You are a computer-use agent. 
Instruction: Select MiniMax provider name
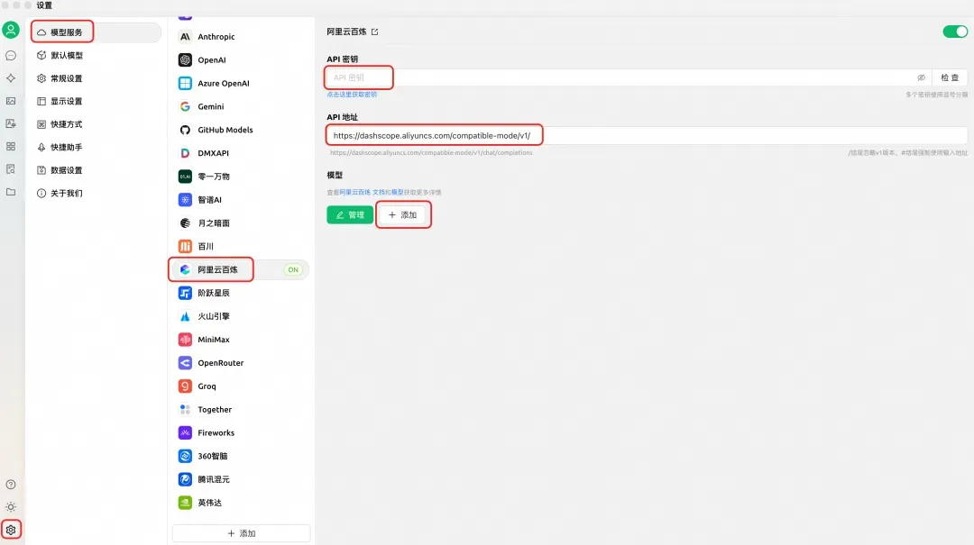[214, 340]
